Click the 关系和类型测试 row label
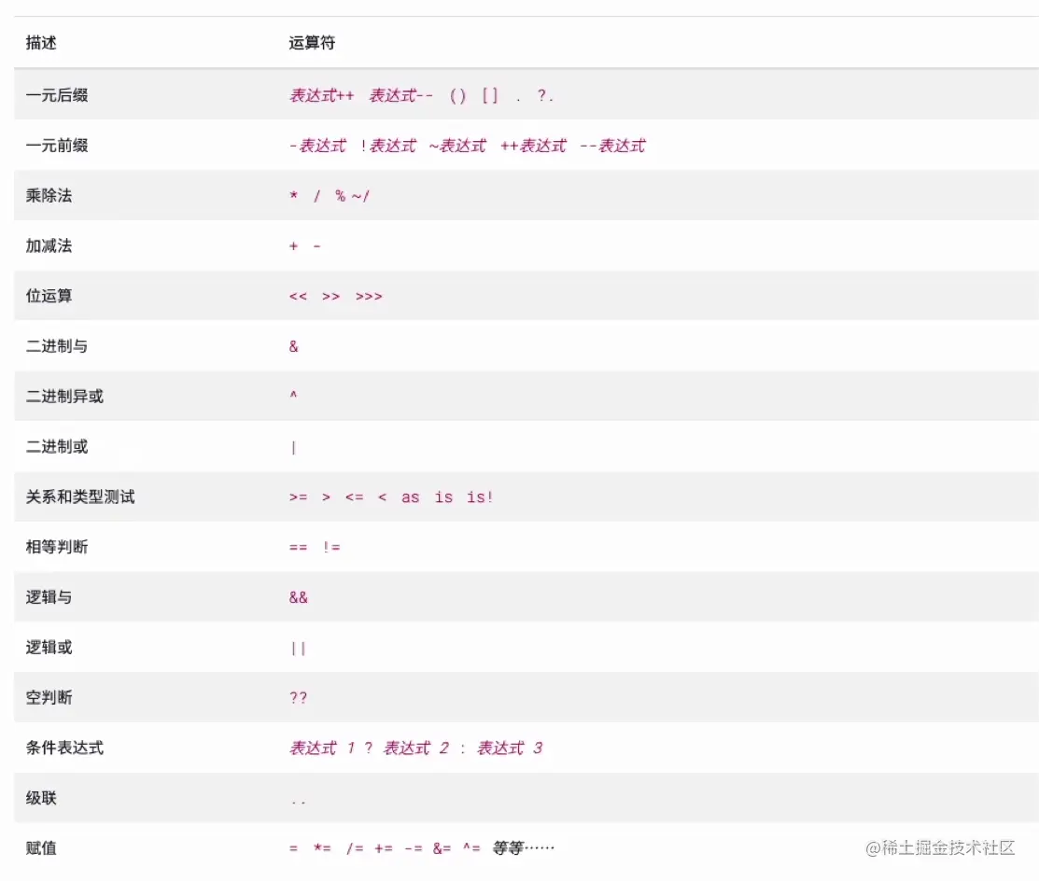Screen dimensions: 1039x881 point(80,496)
